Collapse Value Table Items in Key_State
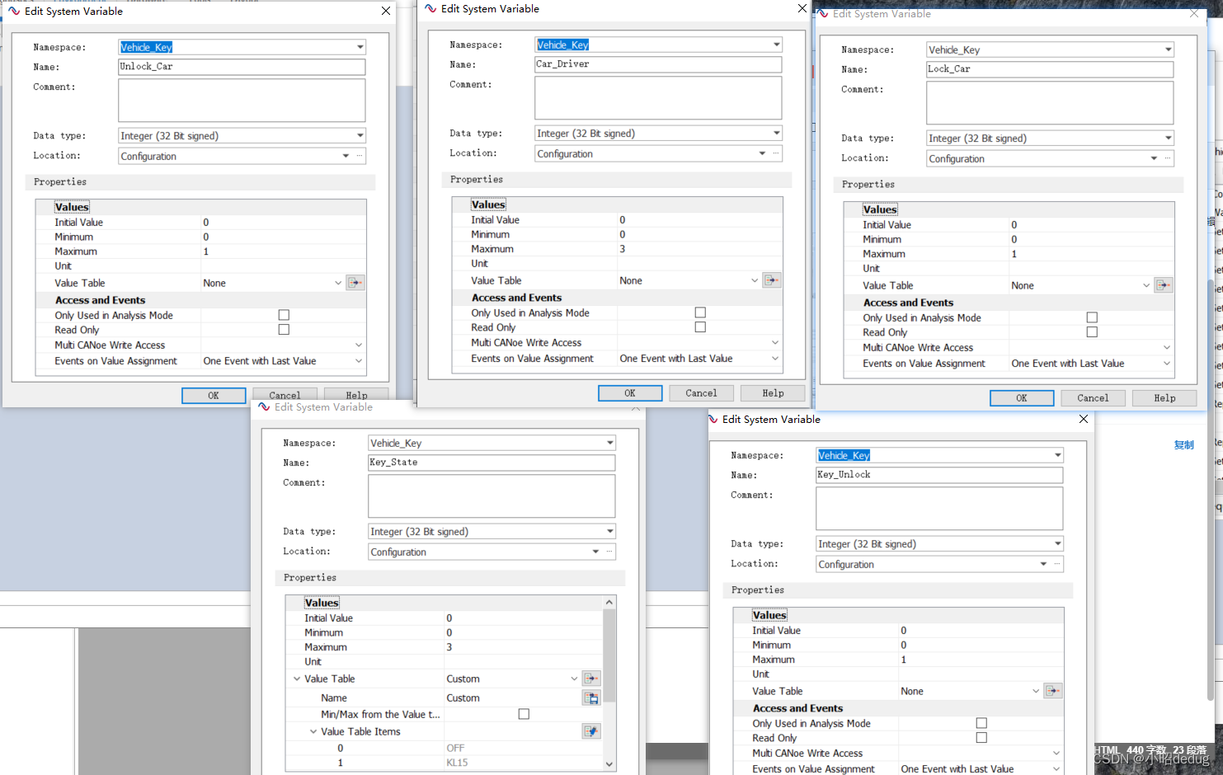The height and width of the screenshot is (775, 1223). pyautogui.click(x=313, y=731)
